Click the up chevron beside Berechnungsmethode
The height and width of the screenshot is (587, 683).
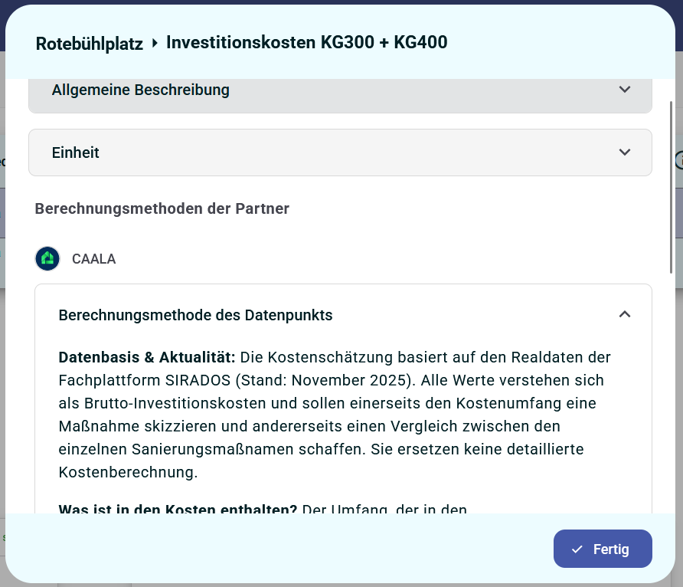pos(625,314)
